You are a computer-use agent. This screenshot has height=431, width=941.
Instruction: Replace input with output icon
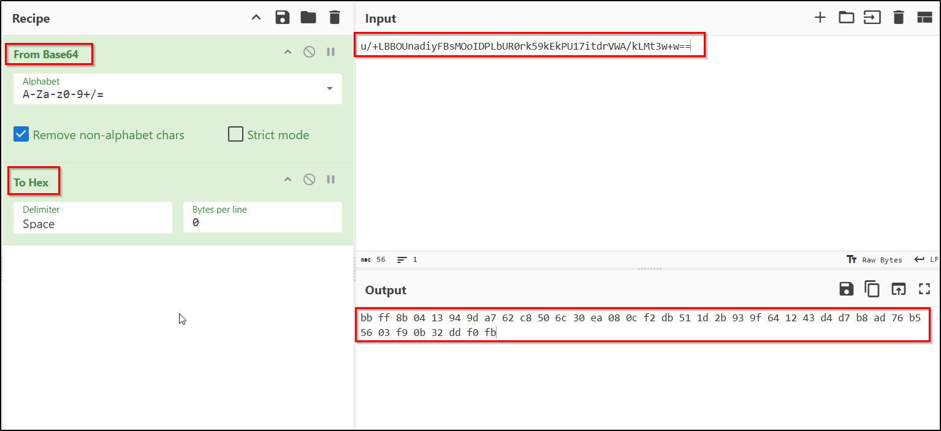click(x=898, y=289)
